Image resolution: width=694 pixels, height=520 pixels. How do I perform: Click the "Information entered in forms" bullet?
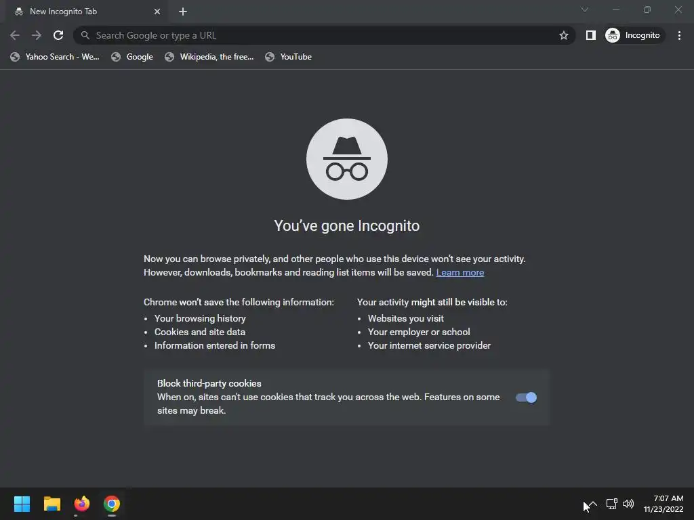tap(215, 346)
